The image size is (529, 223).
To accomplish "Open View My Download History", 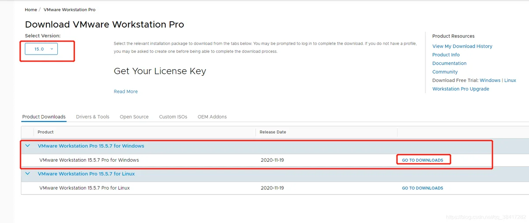I will point(462,46).
